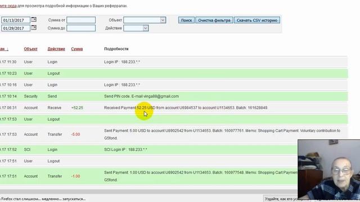Click the horizontal scrollbar below the table
The image size is (360, 202).
pos(148,191)
